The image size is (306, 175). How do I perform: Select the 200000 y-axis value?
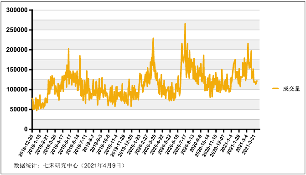click(x=17, y=50)
